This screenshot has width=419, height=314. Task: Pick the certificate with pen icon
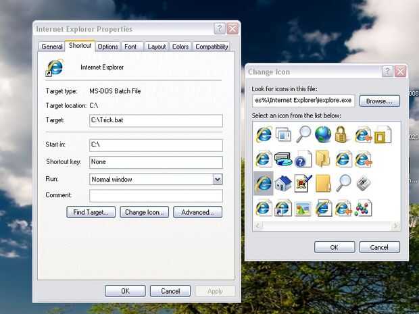[303, 183]
